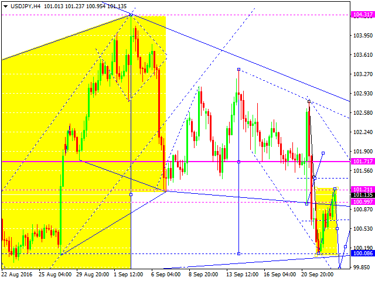Screen dimensions: 375x281
Task: Select the 100.086 blue price label
Action: click(x=363, y=253)
